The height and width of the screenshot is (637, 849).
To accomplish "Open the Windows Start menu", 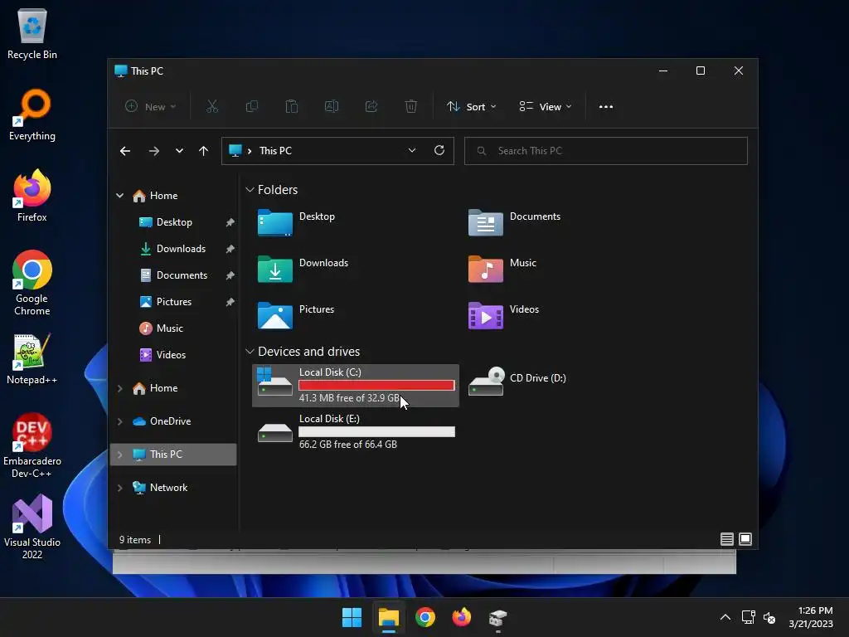I will click(x=352, y=617).
